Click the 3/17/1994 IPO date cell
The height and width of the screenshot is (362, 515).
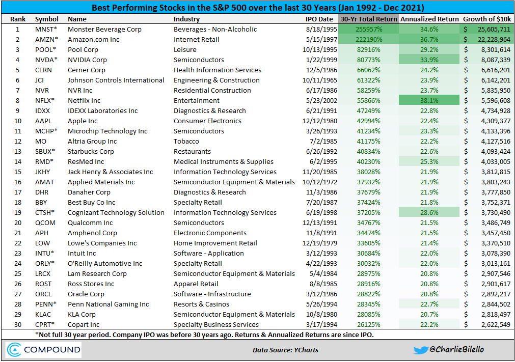[321, 324]
